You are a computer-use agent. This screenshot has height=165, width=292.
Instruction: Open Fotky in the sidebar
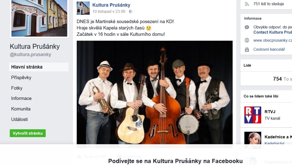pyautogui.click(x=17, y=88)
